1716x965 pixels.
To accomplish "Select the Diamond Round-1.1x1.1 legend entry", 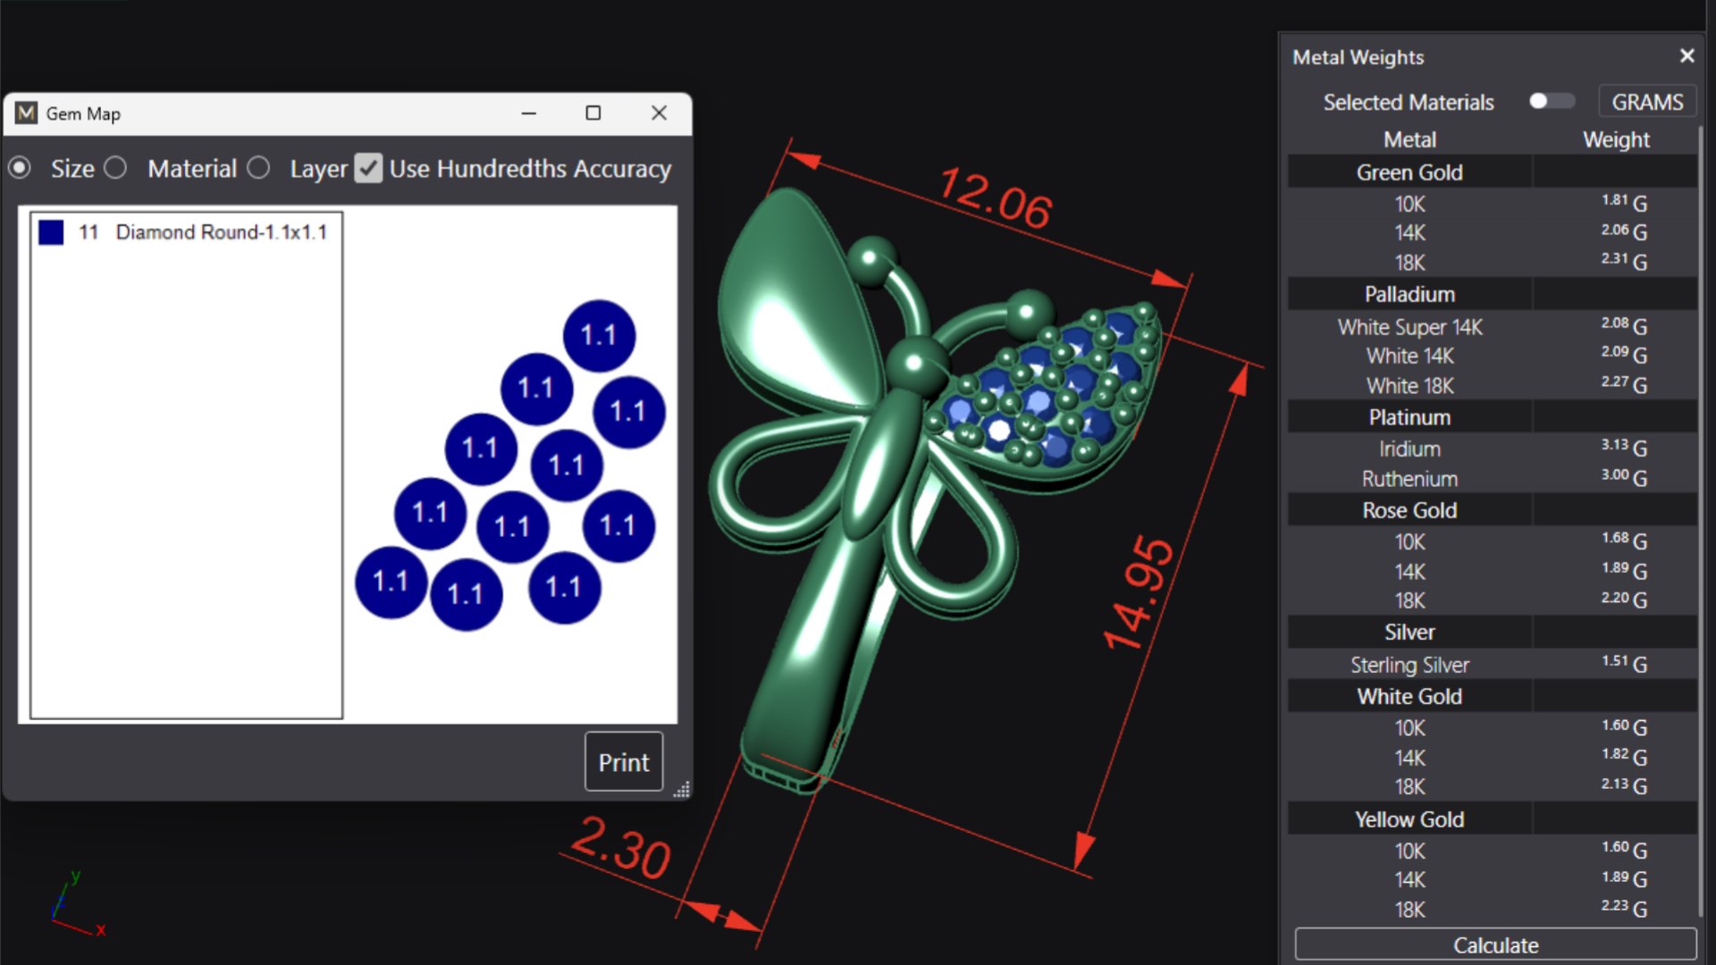I will pos(221,232).
